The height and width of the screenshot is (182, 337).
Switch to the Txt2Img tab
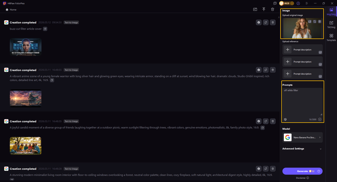(331, 24)
